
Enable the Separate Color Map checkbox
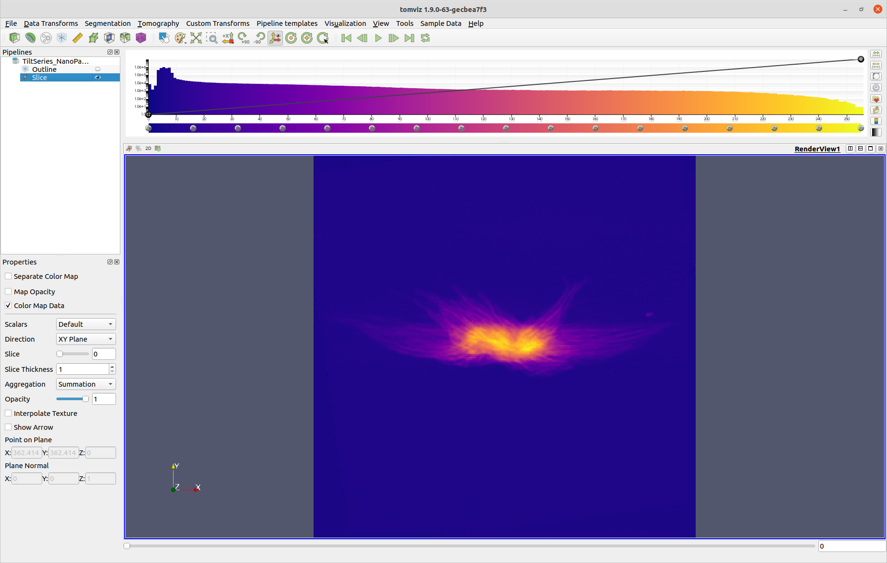coord(8,276)
